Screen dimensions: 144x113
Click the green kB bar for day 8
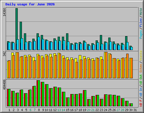click(39, 93)
